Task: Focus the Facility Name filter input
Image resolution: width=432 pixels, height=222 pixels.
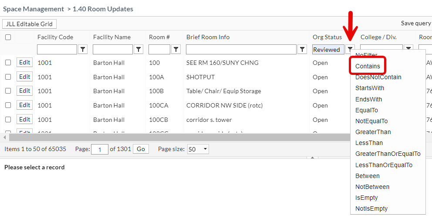Action: pyautogui.click(x=113, y=50)
